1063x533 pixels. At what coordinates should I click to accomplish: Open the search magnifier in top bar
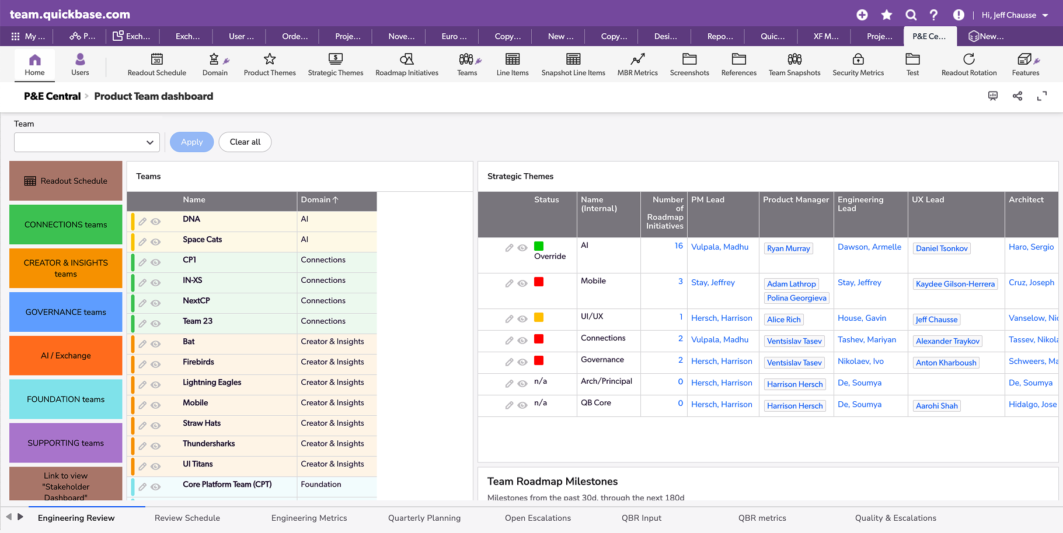click(x=911, y=15)
